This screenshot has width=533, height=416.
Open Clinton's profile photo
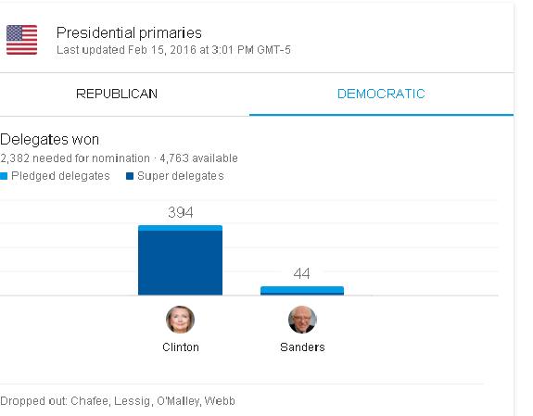[180, 320]
